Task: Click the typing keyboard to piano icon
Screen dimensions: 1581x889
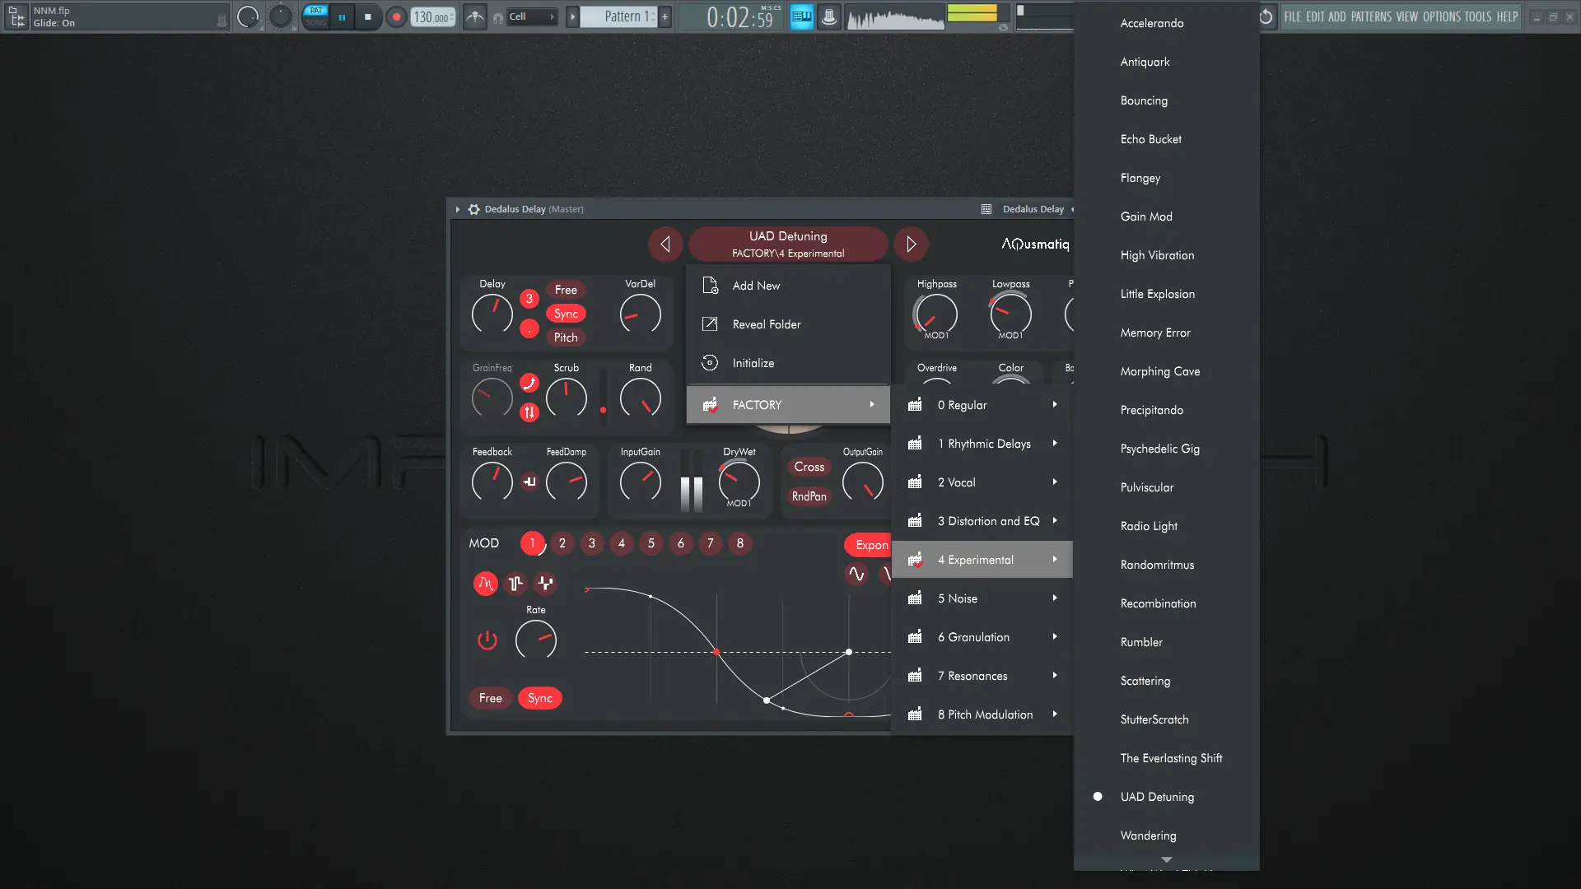Action: 801,16
